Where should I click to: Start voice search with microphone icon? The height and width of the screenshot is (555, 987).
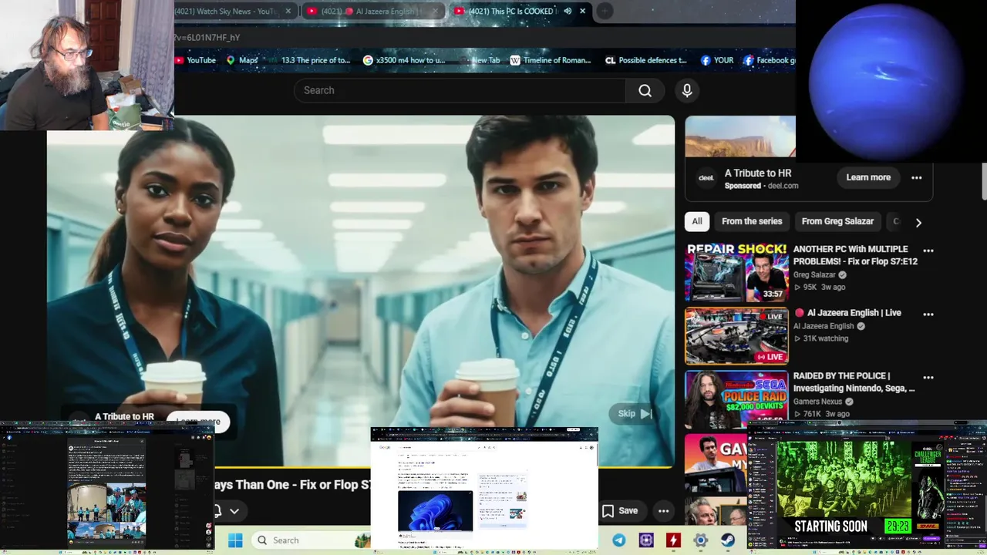point(687,90)
